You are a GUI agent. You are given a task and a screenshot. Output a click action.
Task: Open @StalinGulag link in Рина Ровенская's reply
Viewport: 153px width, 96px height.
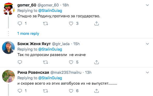coord(50,78)
